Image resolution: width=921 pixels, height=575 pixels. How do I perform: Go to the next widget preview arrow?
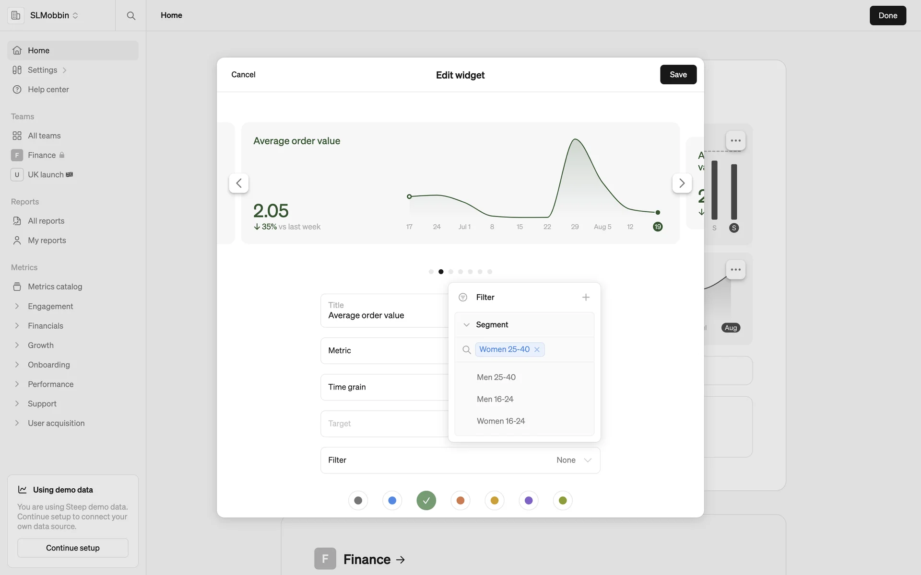click(x=682, y=183)
